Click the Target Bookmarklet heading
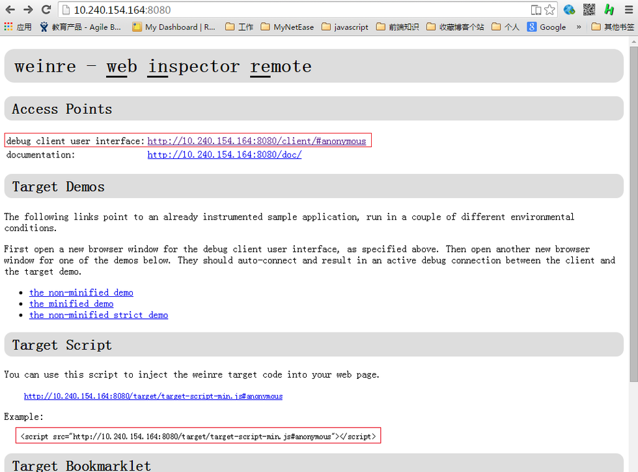The image size is (638, 472). pyautogui.click(x=81, y=465)
